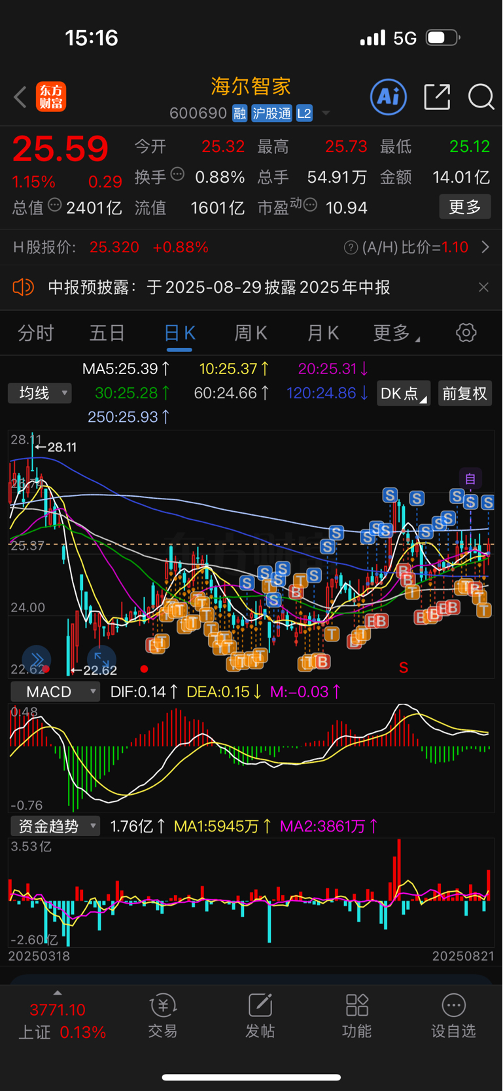Open chart settings gear icon
The image size is (503, 1091).
(x=466, y=333)
